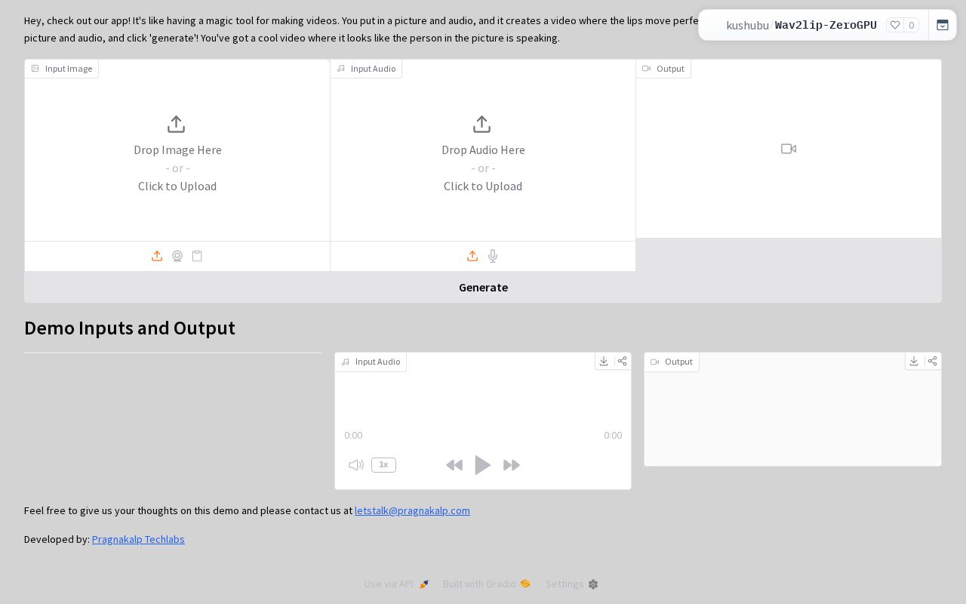The width and height of the screenshot is (966, 604).
Task: Like the Wav2lip-ZeroGPU space
Action: 895,25
